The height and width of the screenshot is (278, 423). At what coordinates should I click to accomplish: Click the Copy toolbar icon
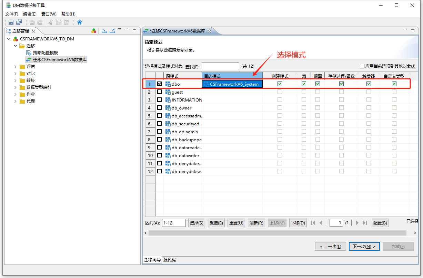pos(59,22)
